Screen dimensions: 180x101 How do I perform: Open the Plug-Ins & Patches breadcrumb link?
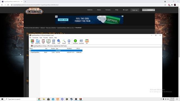[x=51, y=28]
